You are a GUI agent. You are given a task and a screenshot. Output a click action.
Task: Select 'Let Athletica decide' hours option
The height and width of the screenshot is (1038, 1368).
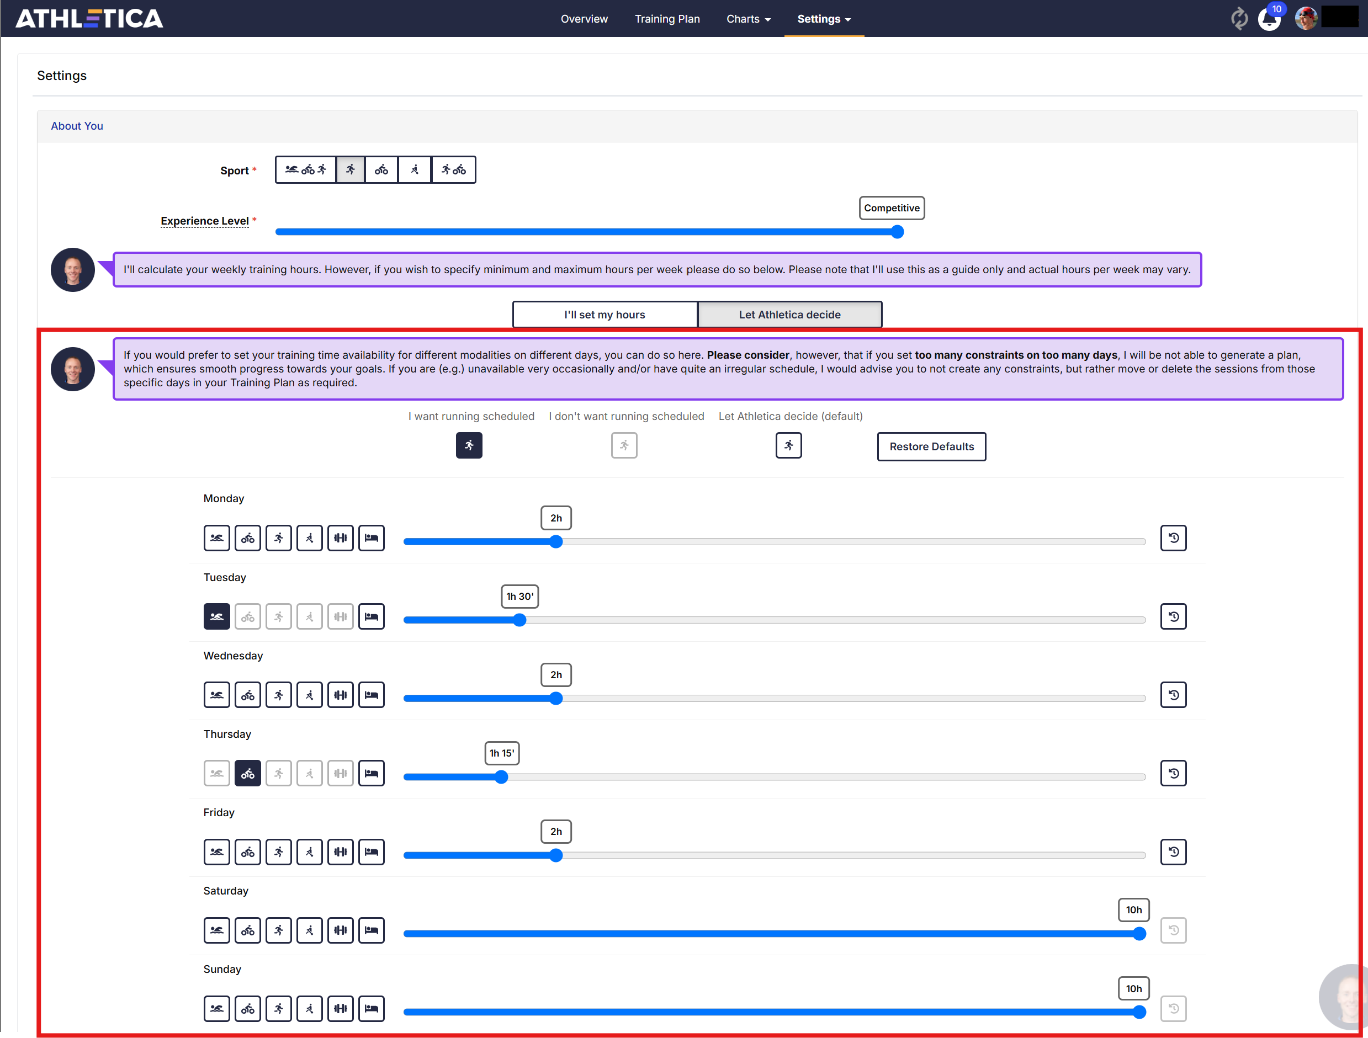790,315
